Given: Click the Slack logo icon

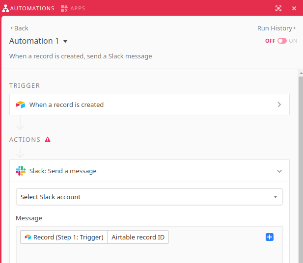Looking at the screenshot, I should (21, 171).
